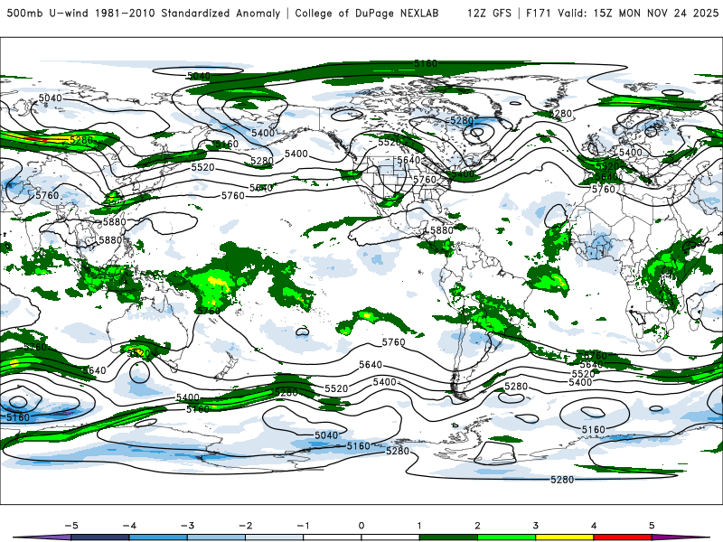Click the 'F171' forecast hour text

(x=538, y=14)
